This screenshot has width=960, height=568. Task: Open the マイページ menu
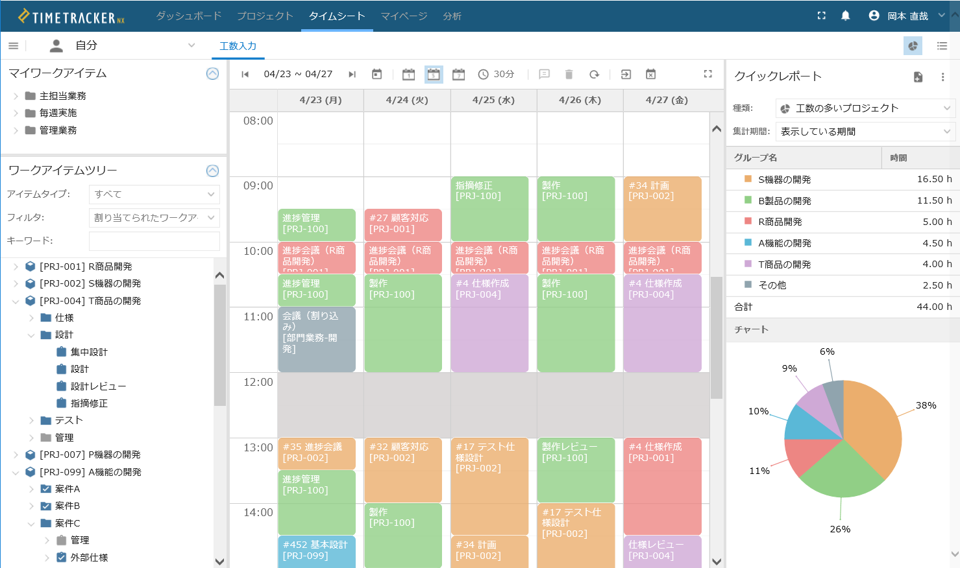tap(404, 16)
